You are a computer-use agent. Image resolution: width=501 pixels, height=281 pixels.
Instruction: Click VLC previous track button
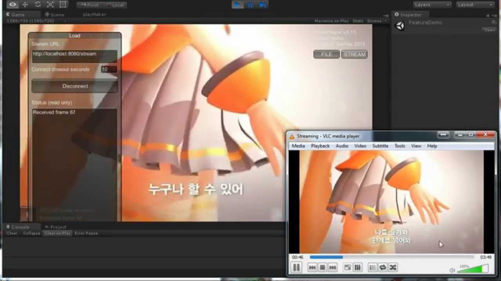(x=312, y=267)
